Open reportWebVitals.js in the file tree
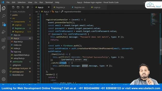 [x=20, y=55]
